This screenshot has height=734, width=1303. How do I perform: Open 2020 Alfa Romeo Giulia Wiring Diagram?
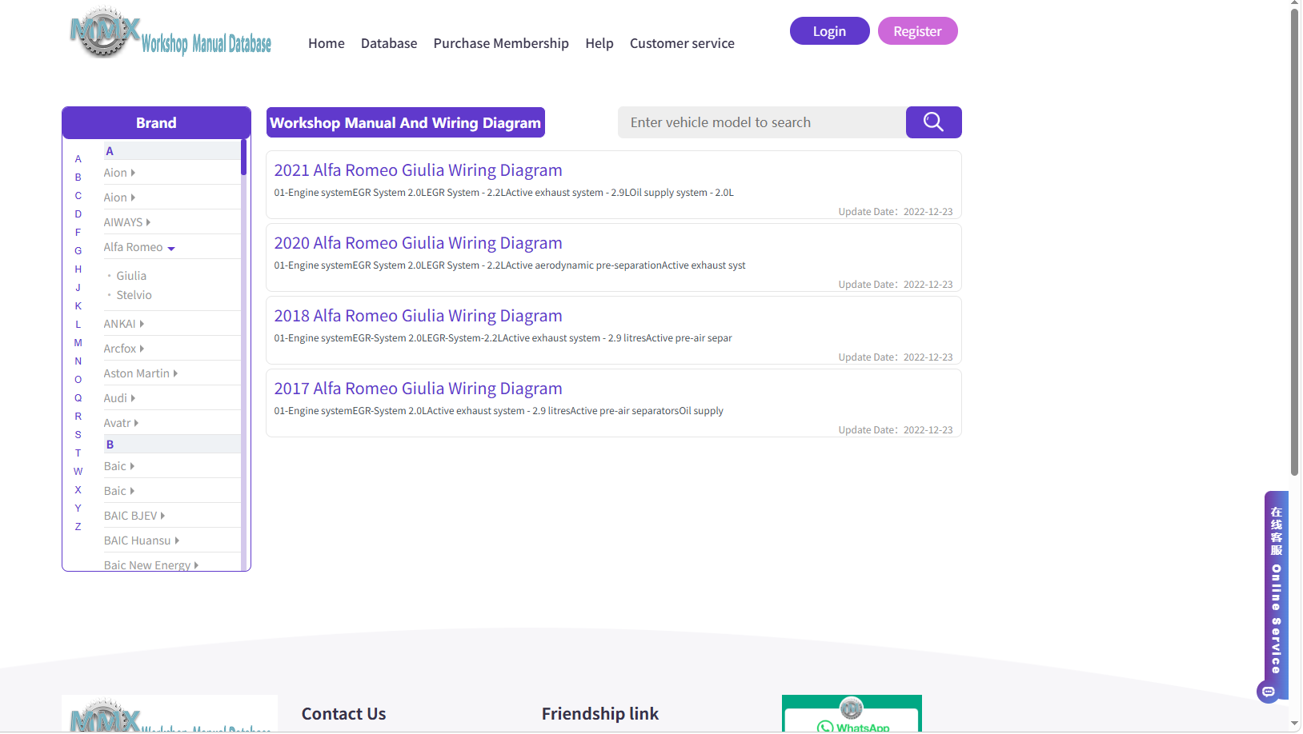click(x=419, y=243)
